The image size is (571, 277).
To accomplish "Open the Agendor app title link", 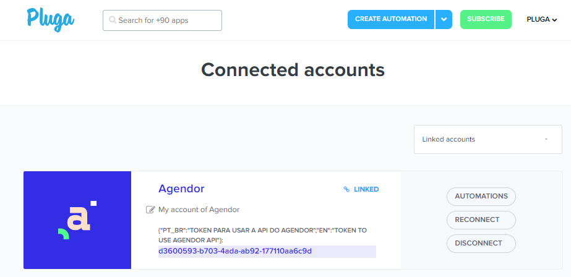I will pyautogui.click(x=181, y=189).
